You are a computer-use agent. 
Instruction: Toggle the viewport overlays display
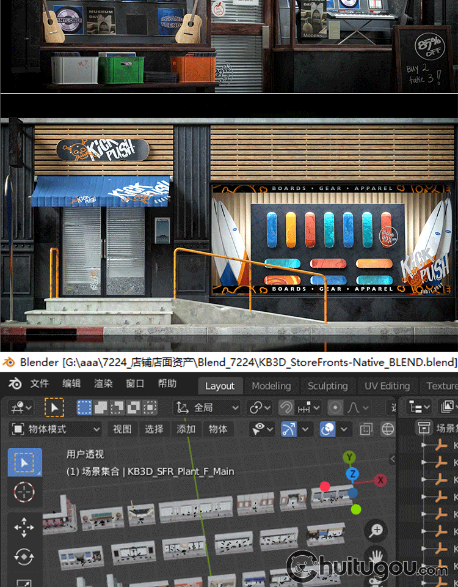[x=327, y=429]
